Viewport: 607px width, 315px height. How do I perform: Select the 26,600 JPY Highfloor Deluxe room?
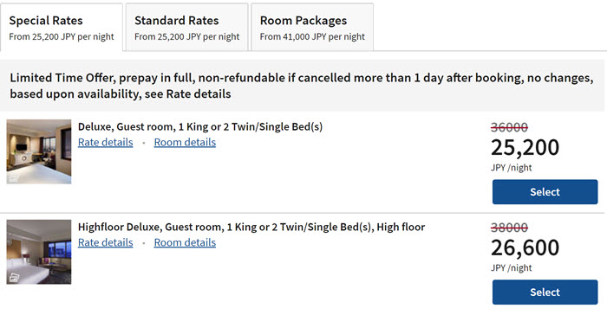click(545, 292)
